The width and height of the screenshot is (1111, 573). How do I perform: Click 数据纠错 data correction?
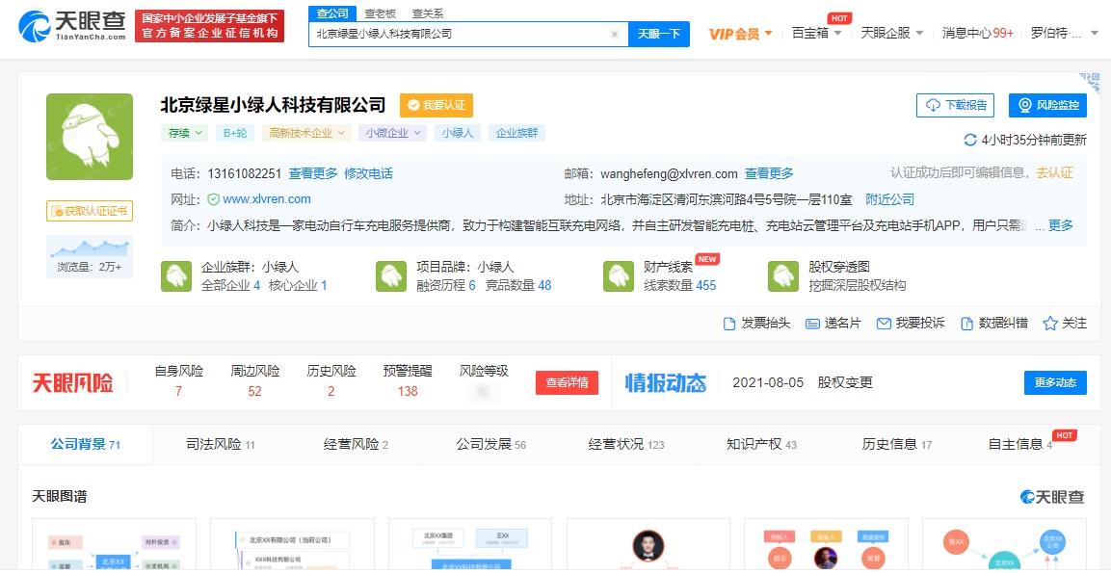pos(992,324)
